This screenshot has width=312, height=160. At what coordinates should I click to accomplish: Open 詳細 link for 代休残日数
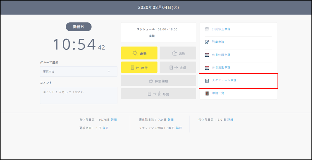pos(230,120)
